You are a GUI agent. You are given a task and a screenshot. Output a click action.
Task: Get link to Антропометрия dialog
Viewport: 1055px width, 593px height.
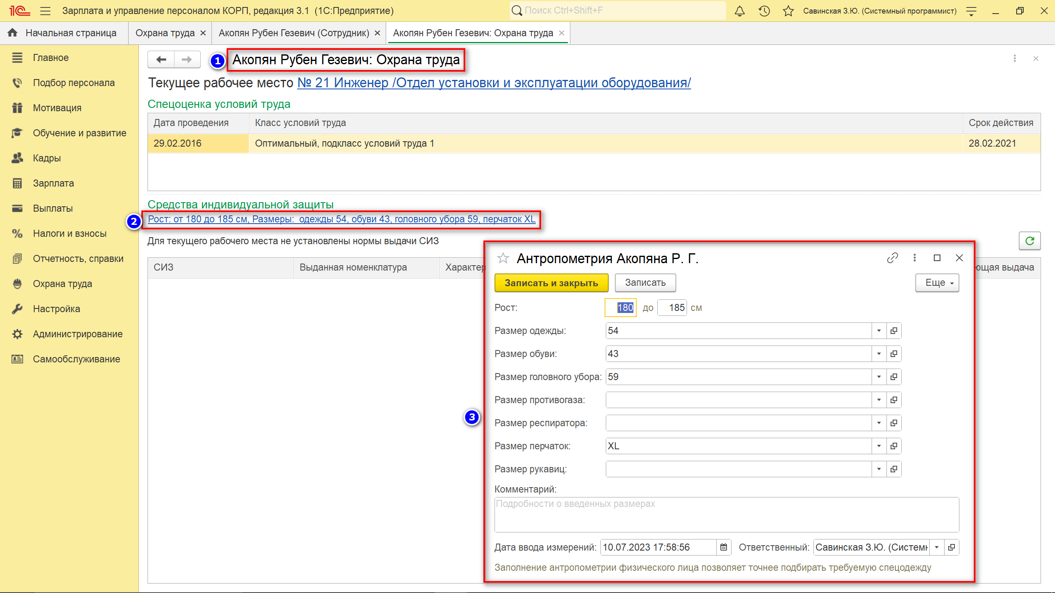click(x=892, y=258)
